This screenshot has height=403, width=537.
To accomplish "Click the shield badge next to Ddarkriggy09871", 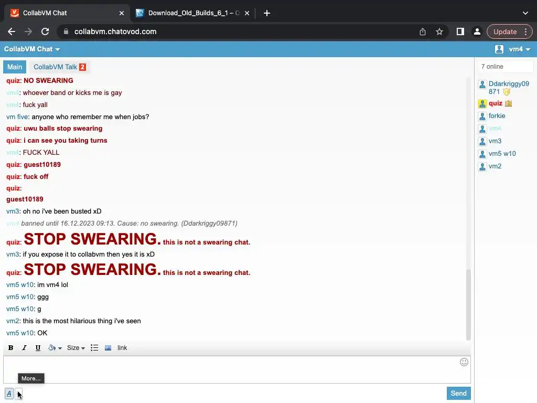I will click(x=507, y=92).
